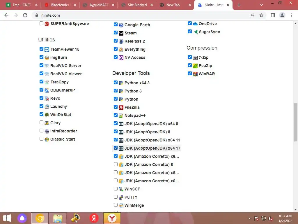Image resolution: width=298 pixels, height=224 pixels.
Task: Click the TeraCopy icon
Action: tap(47, 82)
